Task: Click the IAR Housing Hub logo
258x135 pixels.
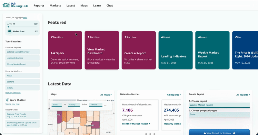Action: (15, 5)
